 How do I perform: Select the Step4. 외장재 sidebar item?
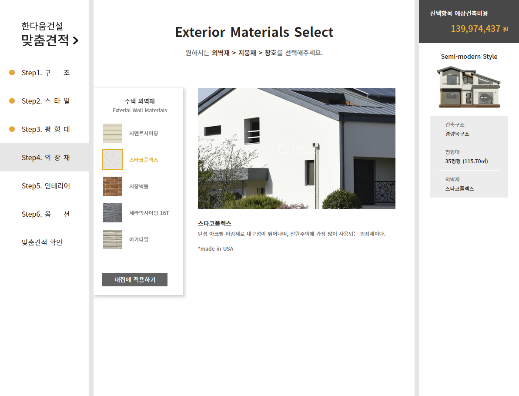[x=46, y=158]
